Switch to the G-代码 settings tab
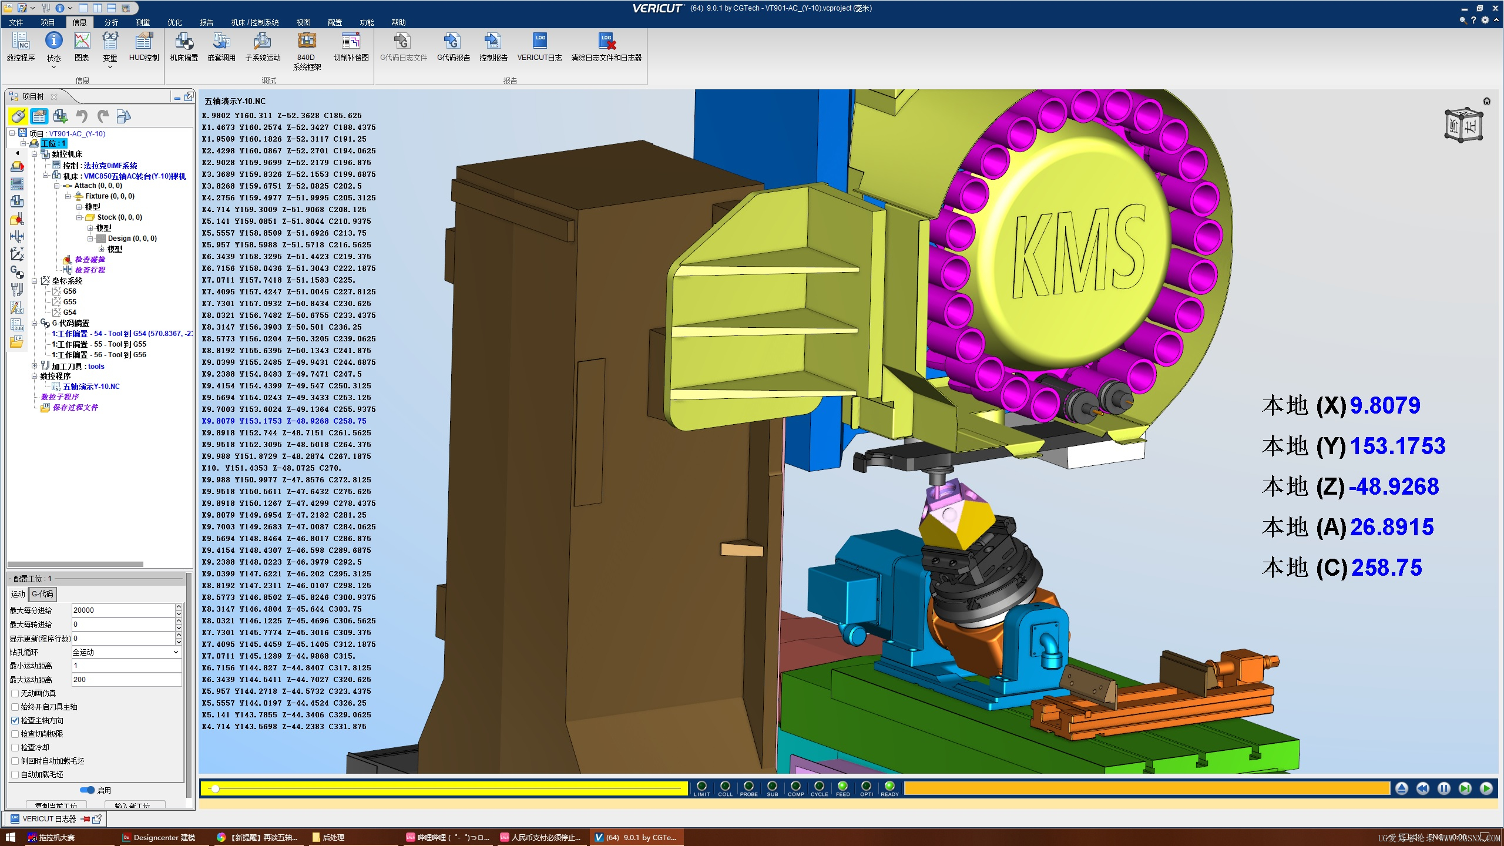 [x=42, y=594]
